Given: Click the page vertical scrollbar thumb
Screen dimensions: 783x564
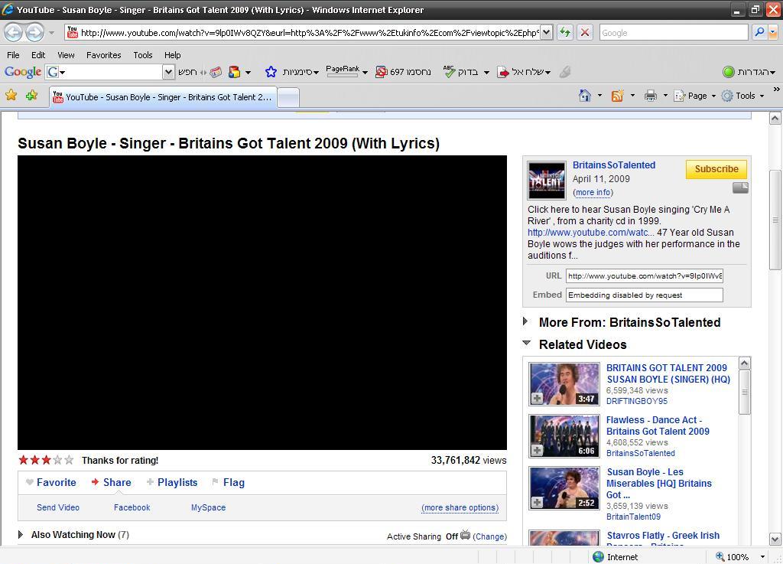Looking at the screenshot, I should coord(775,220).
